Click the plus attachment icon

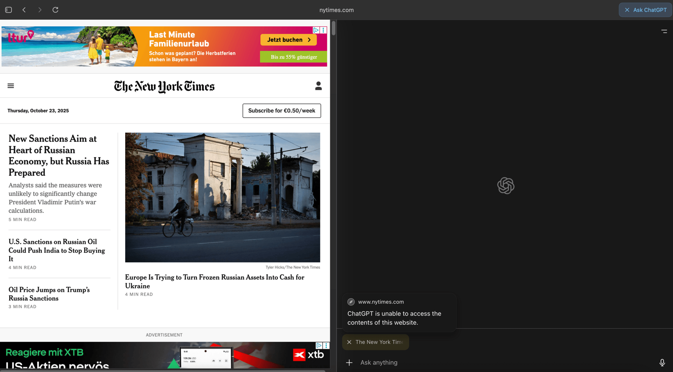point(349,363)
